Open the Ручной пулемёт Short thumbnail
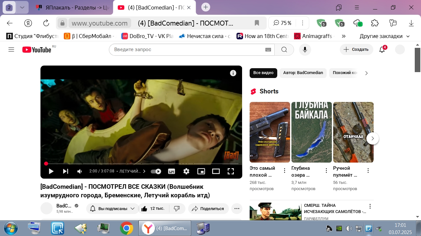The width and height of the screenshot is (421, 236). pos(353,132)
